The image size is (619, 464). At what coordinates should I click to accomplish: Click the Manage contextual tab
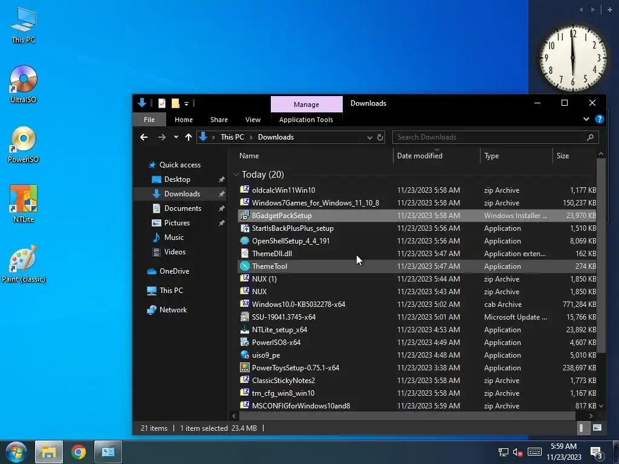[306, 105]
